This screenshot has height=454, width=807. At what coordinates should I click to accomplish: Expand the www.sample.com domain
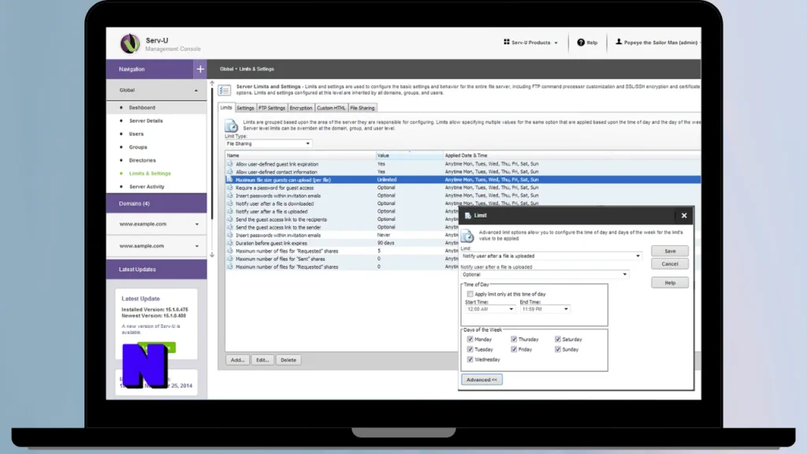196,246
